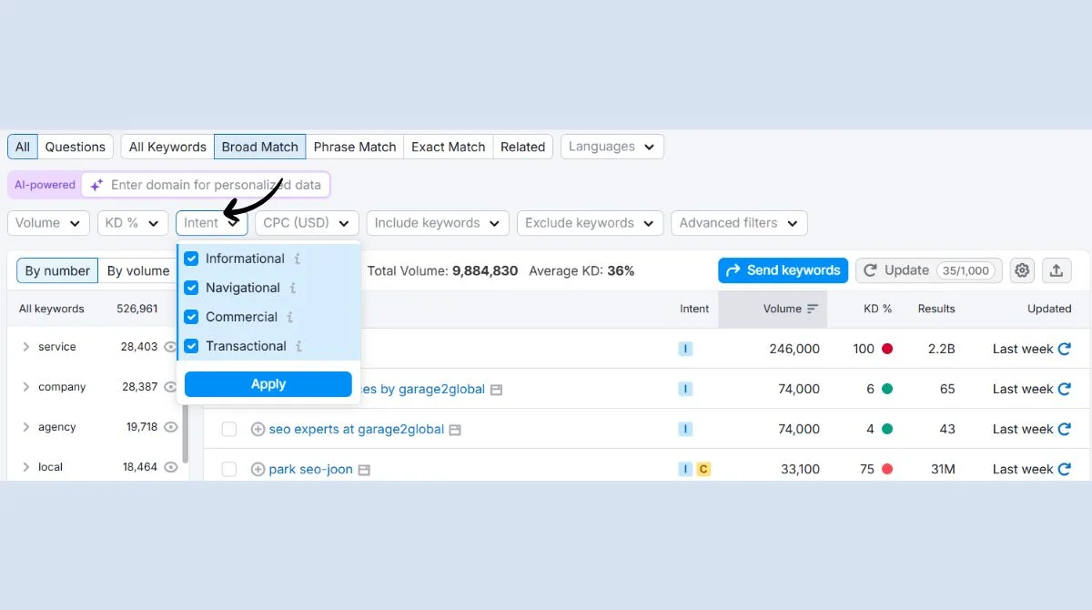Open the Languages dropdown

tap(612, 147)
